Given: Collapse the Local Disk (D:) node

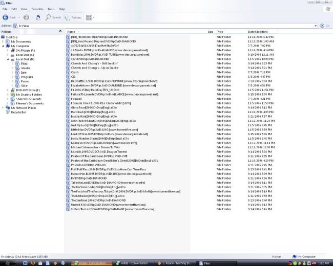Looking at the screenshot, I should pyautogui.click(x=8, y=59).
